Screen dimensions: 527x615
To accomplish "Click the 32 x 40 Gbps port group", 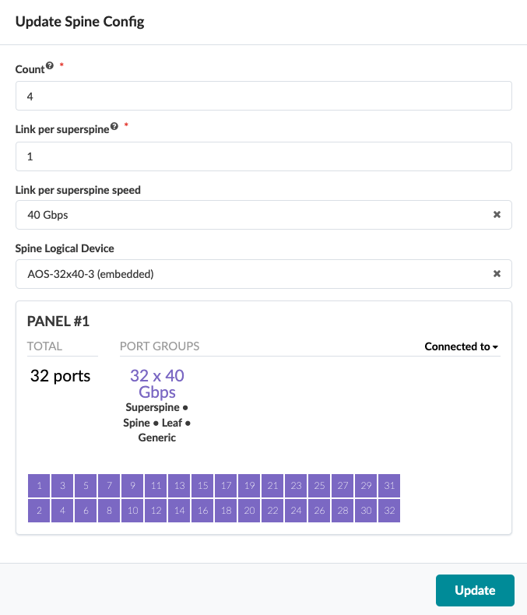I will (156, 384).
